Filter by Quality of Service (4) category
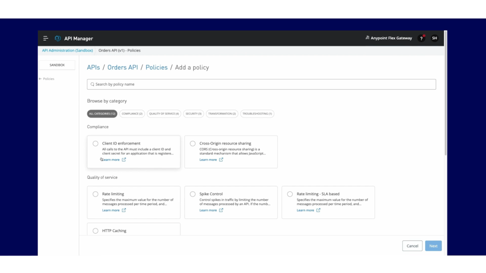486x273 pixels. [x=164, y=114]
